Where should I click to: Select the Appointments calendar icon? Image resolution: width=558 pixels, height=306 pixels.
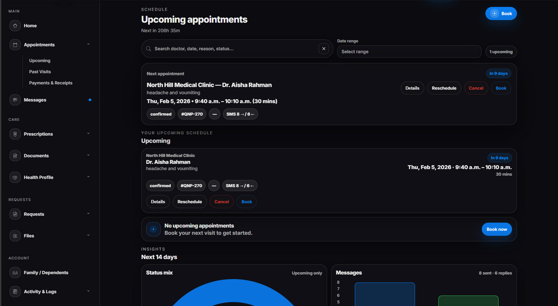point(15,45)
